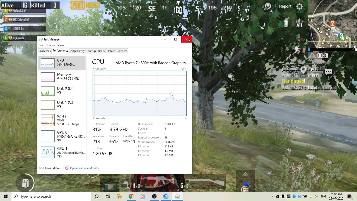Open the Options menu in Task Manager
This screenshot has width=357, height=201.
click(50, 45)
